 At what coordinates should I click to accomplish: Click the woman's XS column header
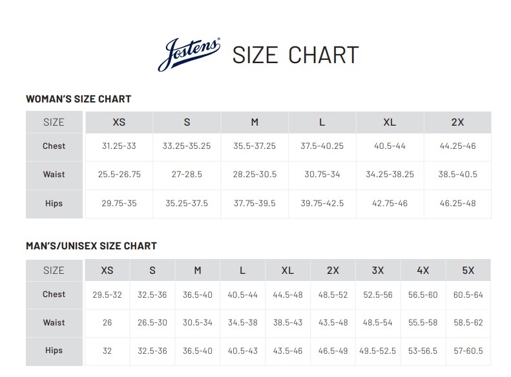(119, 122)
